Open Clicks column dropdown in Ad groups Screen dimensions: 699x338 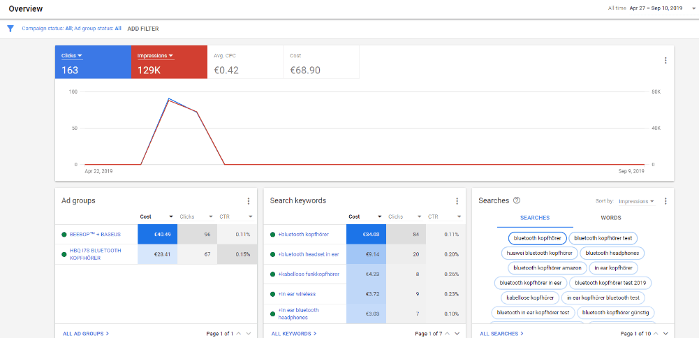coord(211,216)
